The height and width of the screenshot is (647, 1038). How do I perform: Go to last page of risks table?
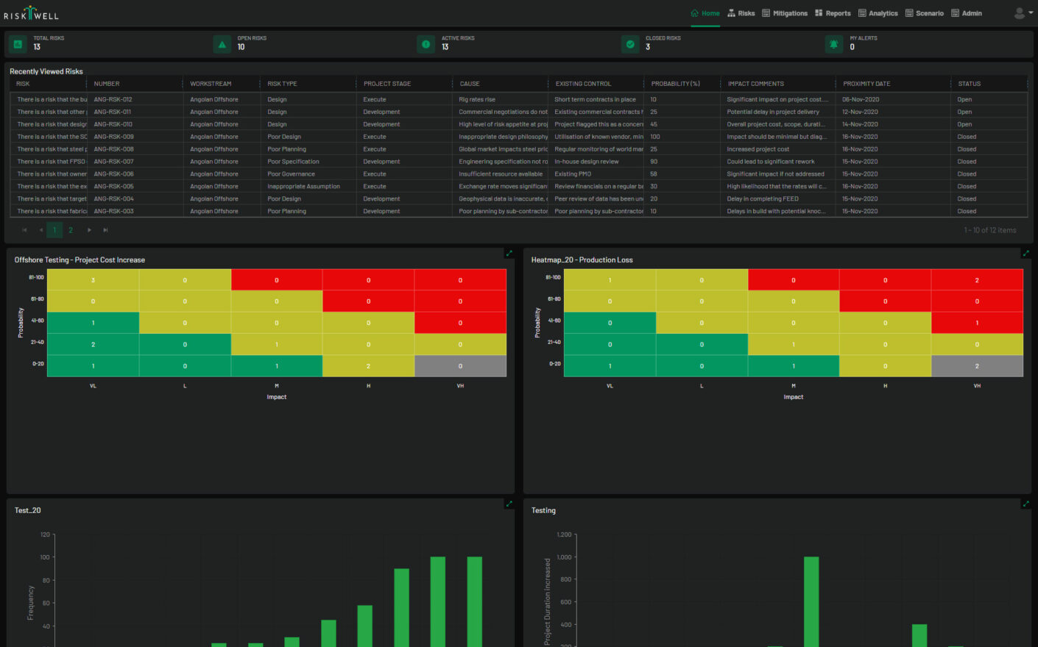click(x=105, y=230)
